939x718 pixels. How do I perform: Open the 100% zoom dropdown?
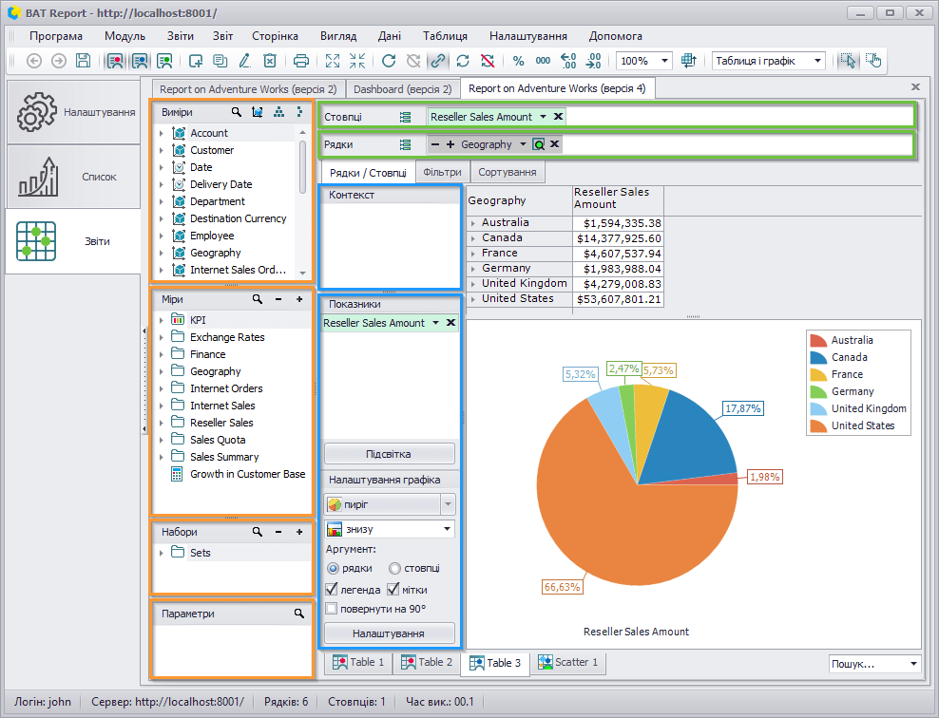click(664, 61)
